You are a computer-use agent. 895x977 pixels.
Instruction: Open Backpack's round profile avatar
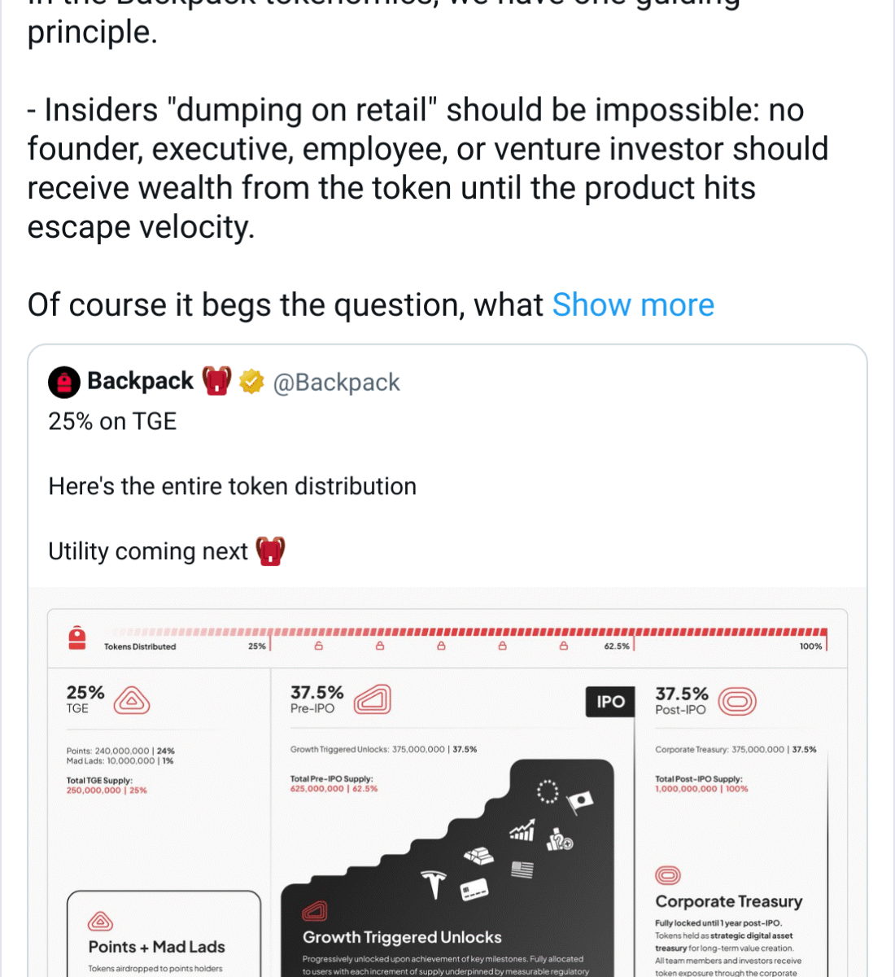(x=64, y=382)
